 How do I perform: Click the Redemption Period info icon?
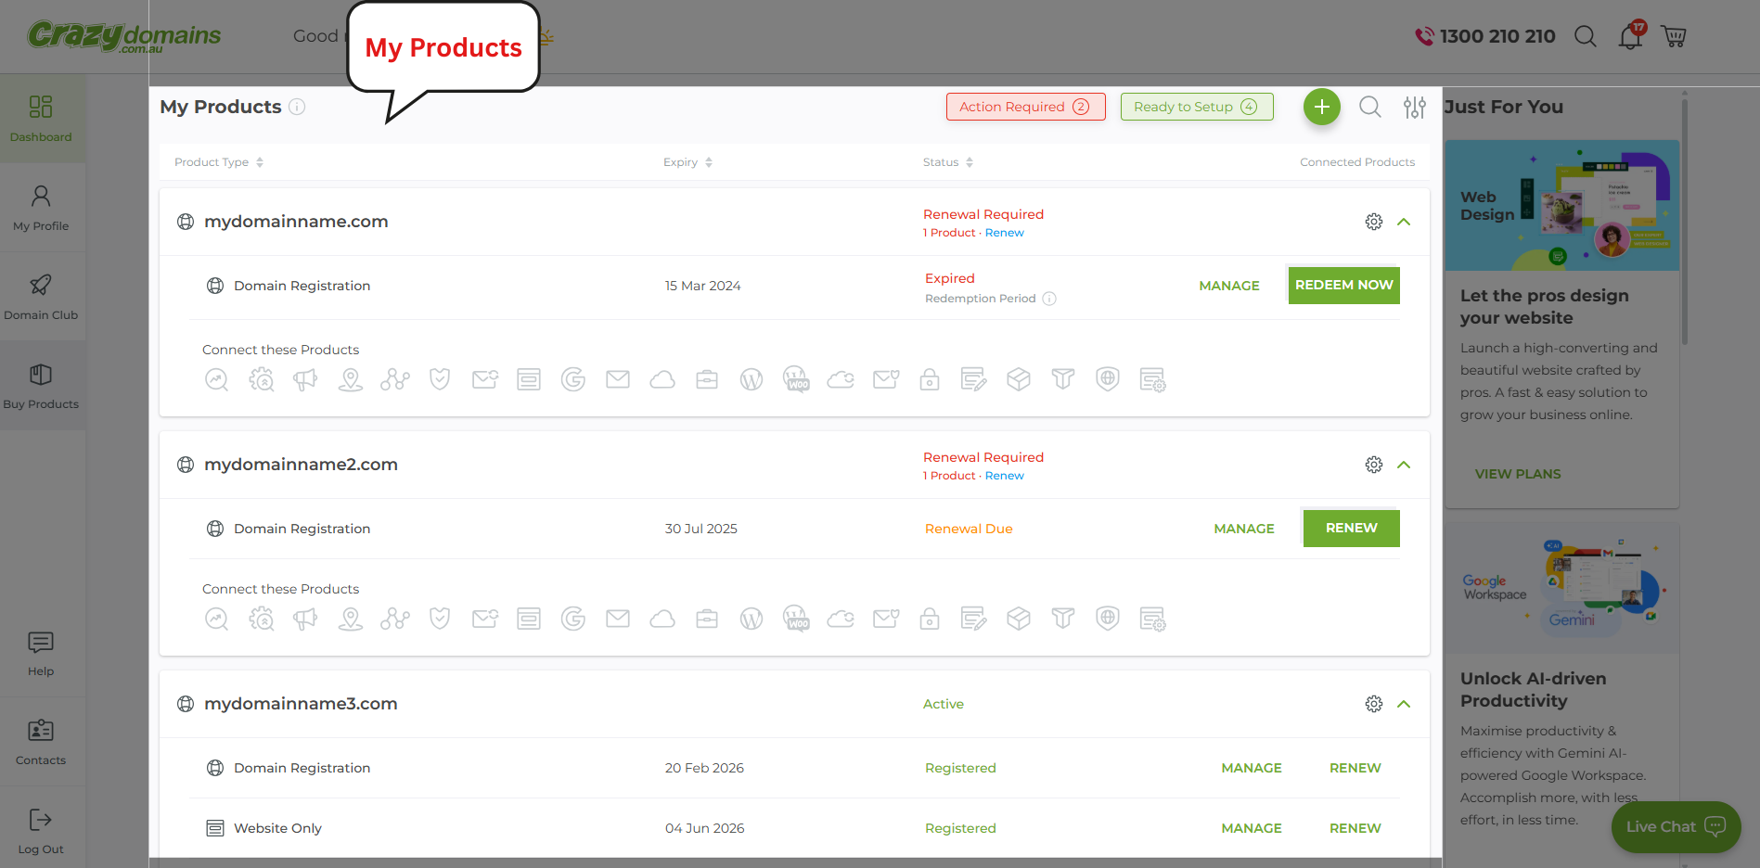click(1049, 299)
